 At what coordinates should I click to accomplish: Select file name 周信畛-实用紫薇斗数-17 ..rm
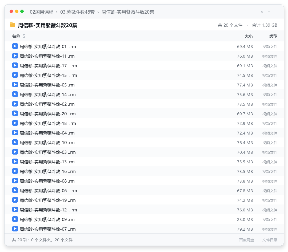[48, 66]
